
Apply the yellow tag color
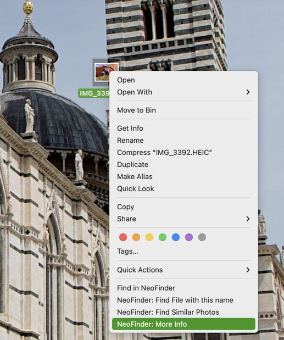tap(149, 237)
